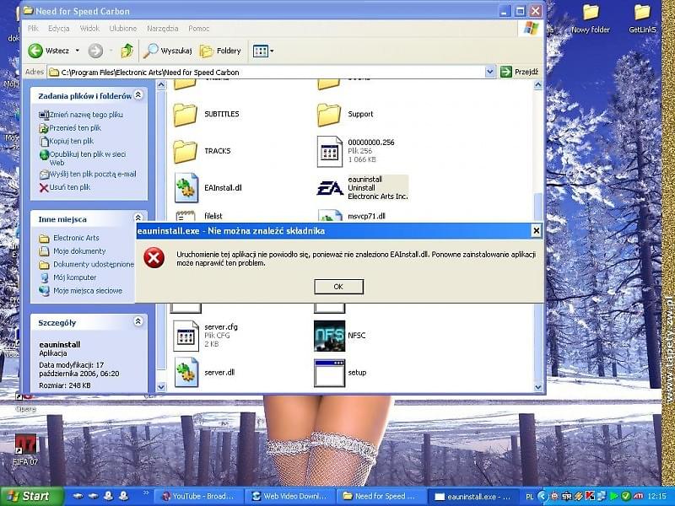Toggle the Foldery pane button
This screenshot has height=506, width=675.
[x=220, y=51]
